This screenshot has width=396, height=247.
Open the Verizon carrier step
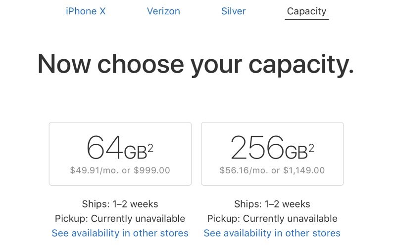[x=163, y=11]
